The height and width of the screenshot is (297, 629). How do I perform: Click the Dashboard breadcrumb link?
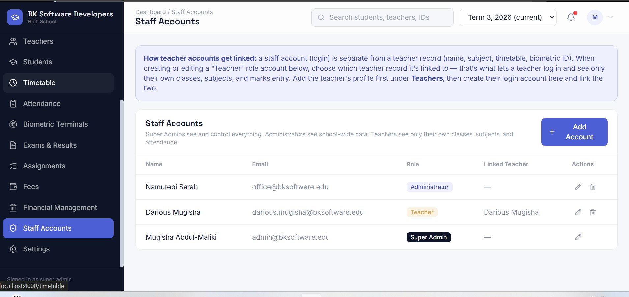click(151, 12)
